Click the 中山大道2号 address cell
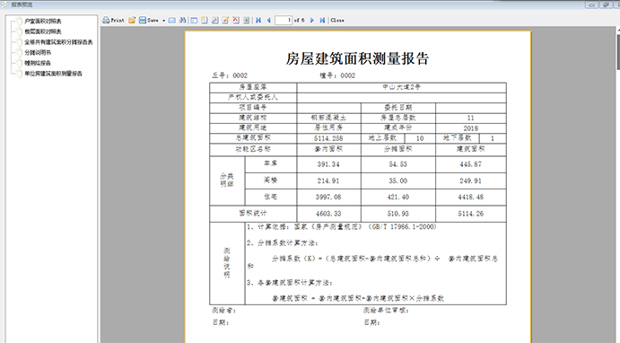 (401, 87)
